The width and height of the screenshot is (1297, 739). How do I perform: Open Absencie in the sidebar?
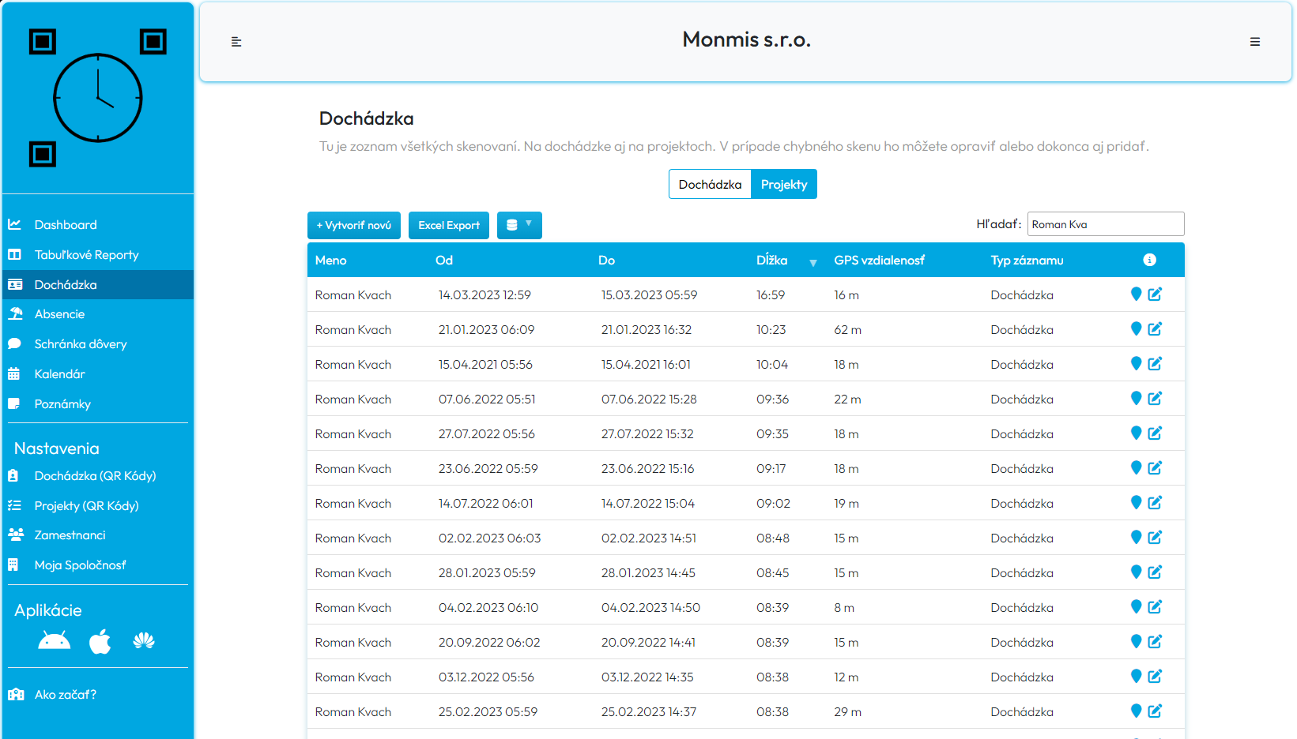(98, 314)
